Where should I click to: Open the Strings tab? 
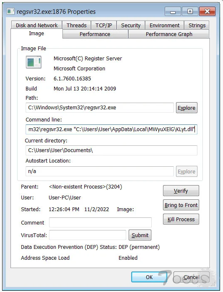pos(197,25)
